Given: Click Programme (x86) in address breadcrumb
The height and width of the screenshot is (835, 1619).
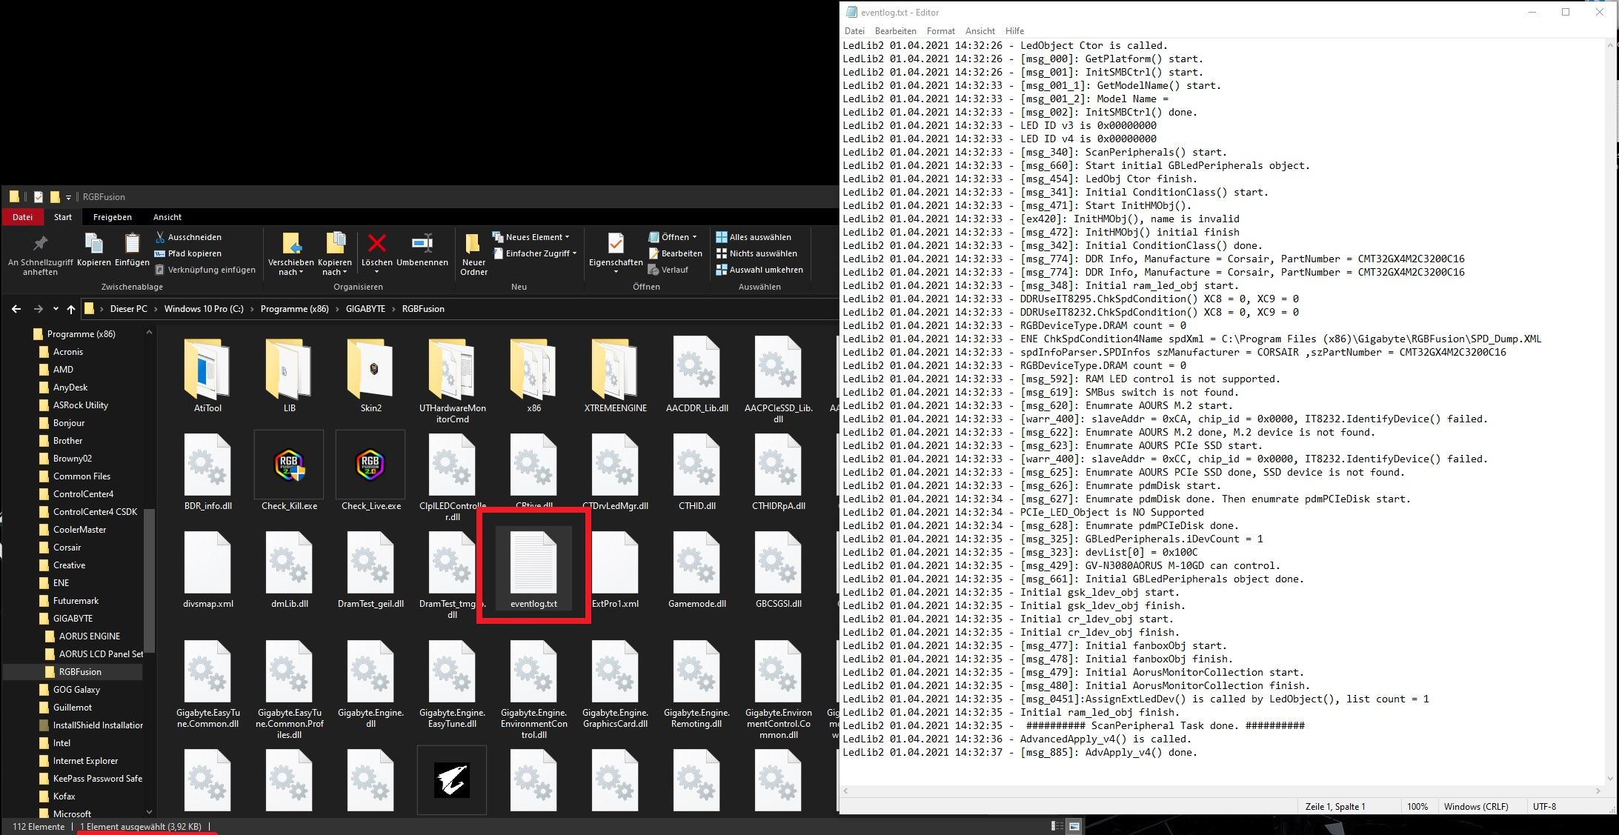Looking at the screenshot, I should click(x=294, y=309).
